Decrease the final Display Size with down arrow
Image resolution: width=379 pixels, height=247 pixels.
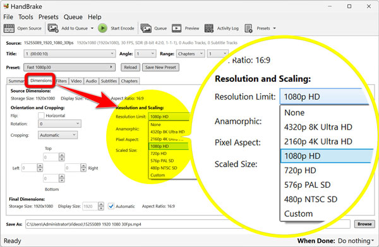click(x=101, y=208)
